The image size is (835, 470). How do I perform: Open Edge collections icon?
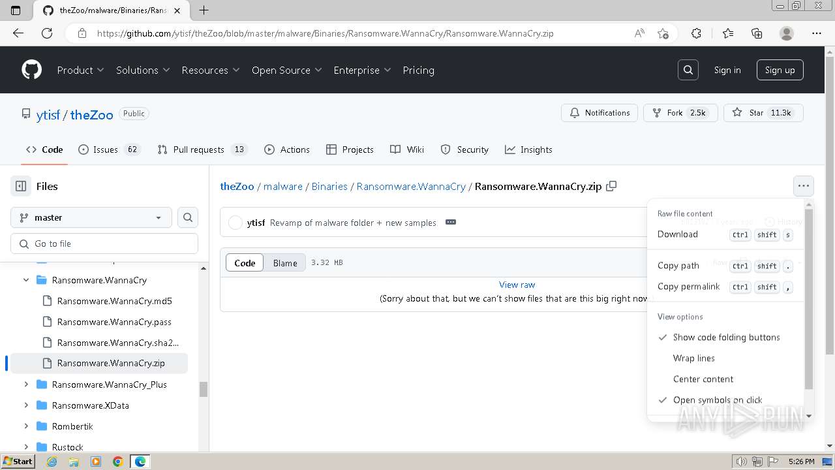pyautogui.click(x=757, y=33)
